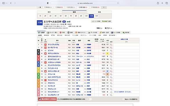Click the 印 切替 switch button
Image resolution: width=170 pixels, height=106 pixels.
click(x=46, y=42)
